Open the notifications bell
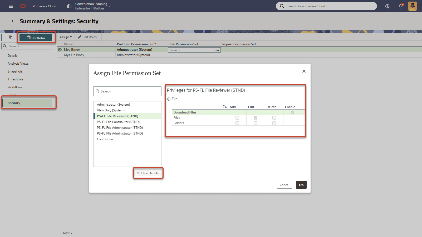The height and width of the screenshot is (237, 422). [x=401, y=6]
